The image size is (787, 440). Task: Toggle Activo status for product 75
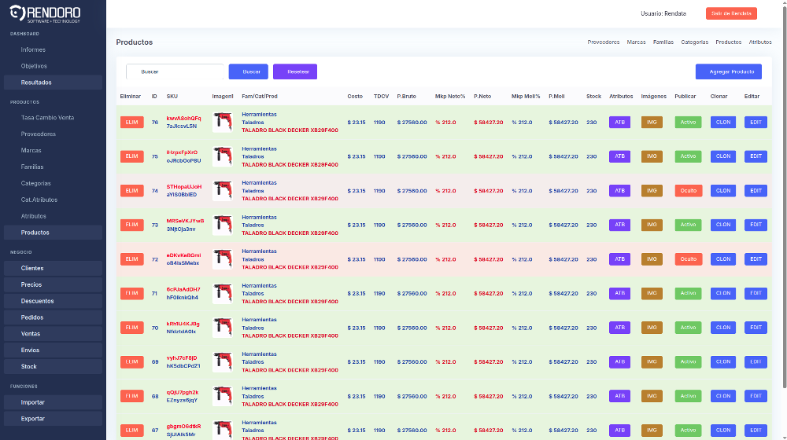tap(688, 156)
